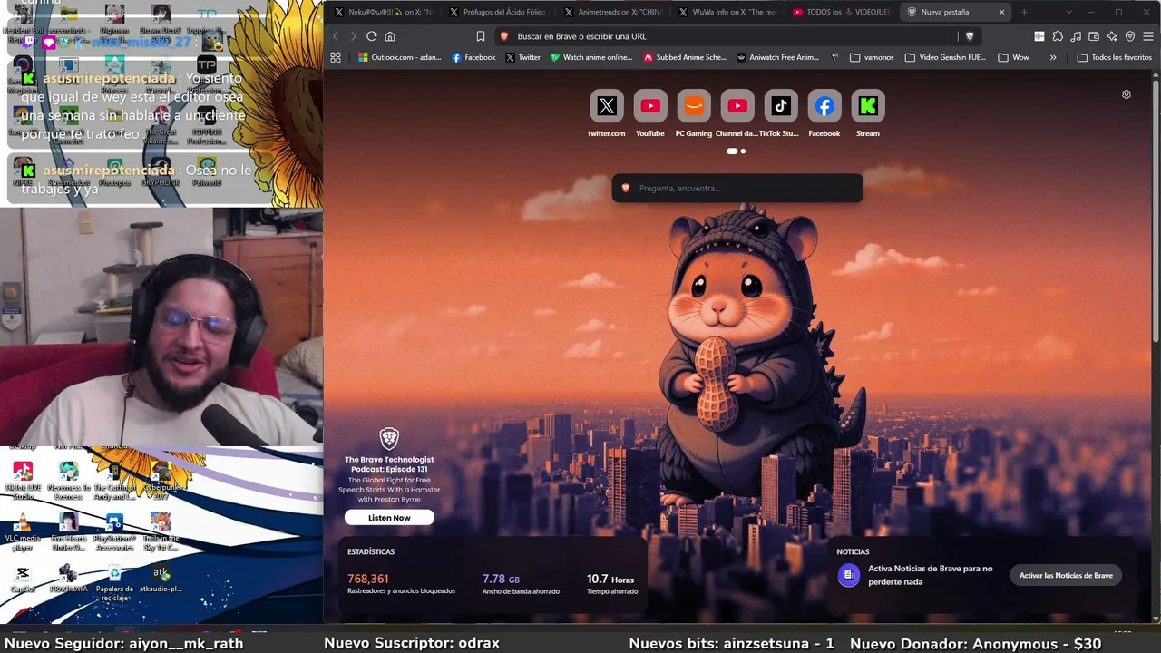The width and height of the screenshot is (1161, 653).
Task: Click the PlayStation Accessories desktop icon
Action: click(114, 531)
